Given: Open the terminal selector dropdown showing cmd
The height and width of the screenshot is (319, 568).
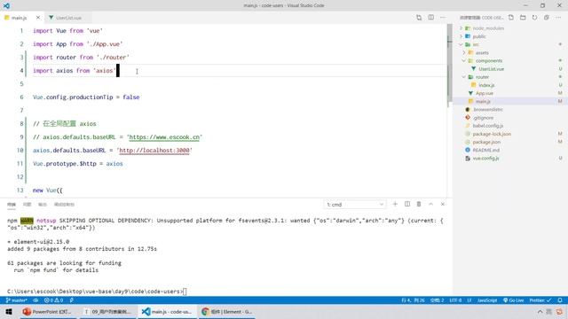Looking at the screenshot, I should point(355,205).
